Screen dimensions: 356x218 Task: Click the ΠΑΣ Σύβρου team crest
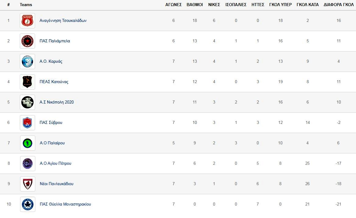pos(27,123)
